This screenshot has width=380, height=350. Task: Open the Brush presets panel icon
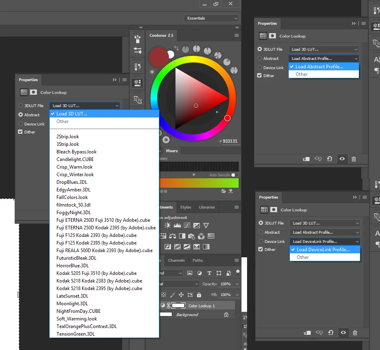tap(137, 39)
